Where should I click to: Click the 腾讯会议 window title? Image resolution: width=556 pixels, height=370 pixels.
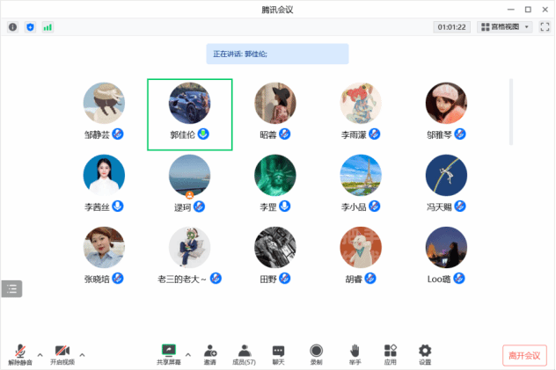pyautogui.click(x=277, y=10)
